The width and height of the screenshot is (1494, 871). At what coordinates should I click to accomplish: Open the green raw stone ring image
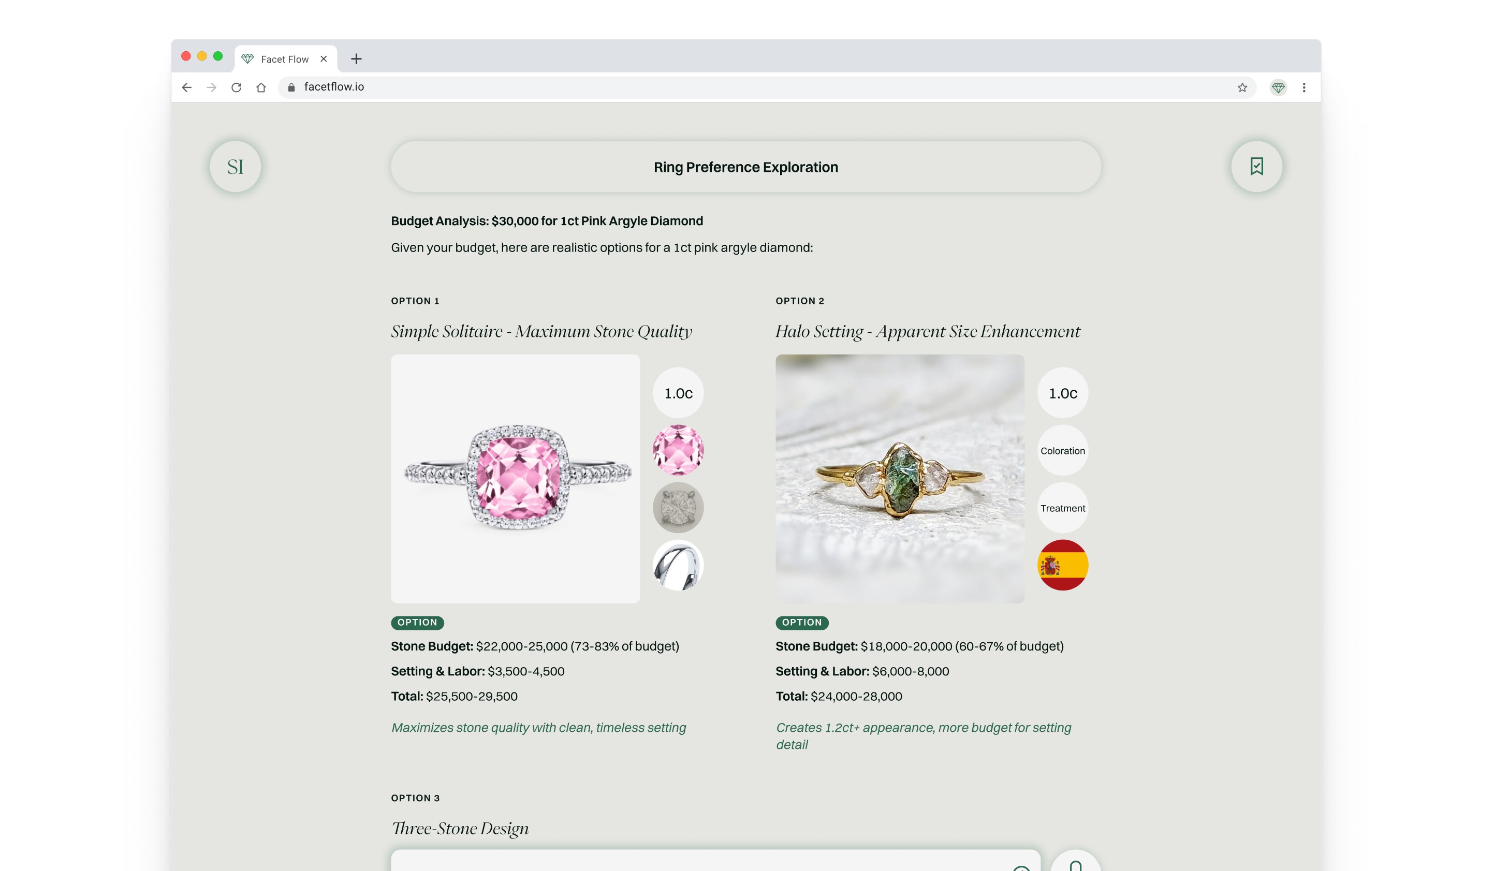(x=899, y=479)
